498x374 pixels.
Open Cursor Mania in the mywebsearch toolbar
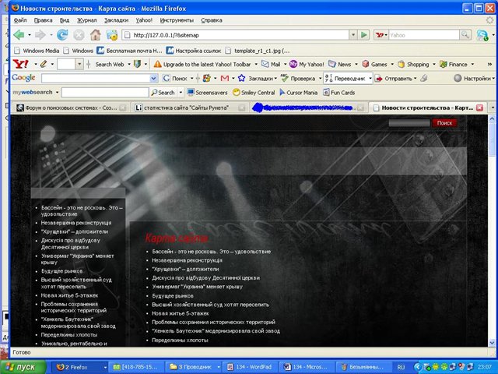[298, 93]
